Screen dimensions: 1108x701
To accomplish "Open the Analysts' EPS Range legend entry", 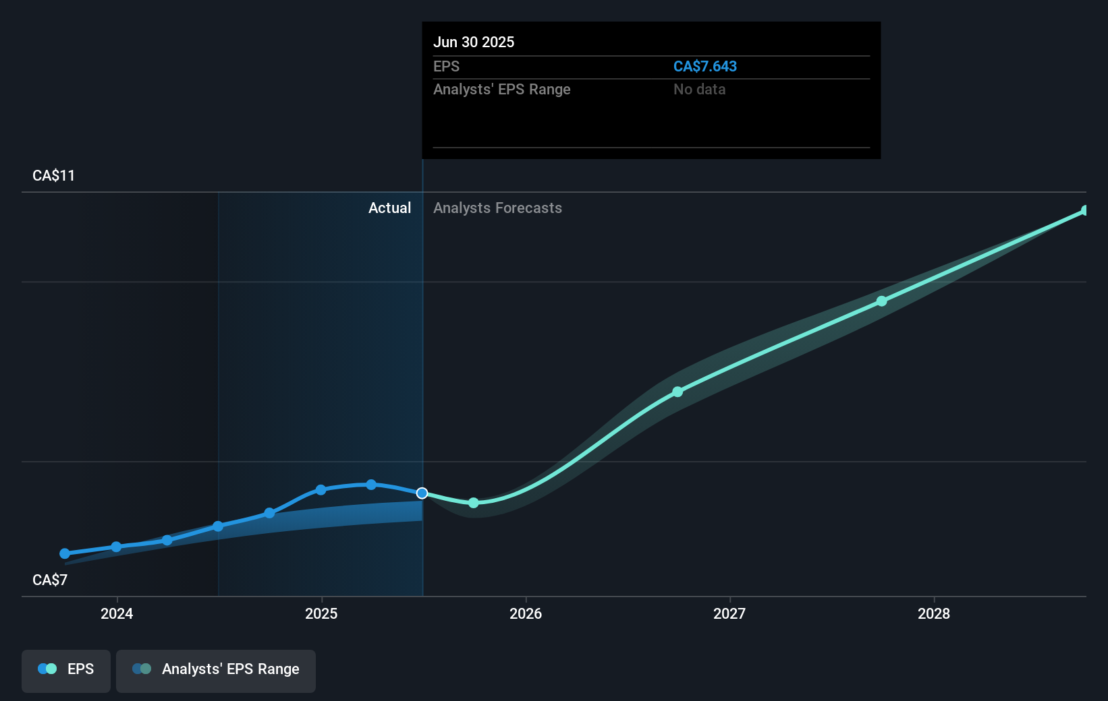I will tap(230, 669).
